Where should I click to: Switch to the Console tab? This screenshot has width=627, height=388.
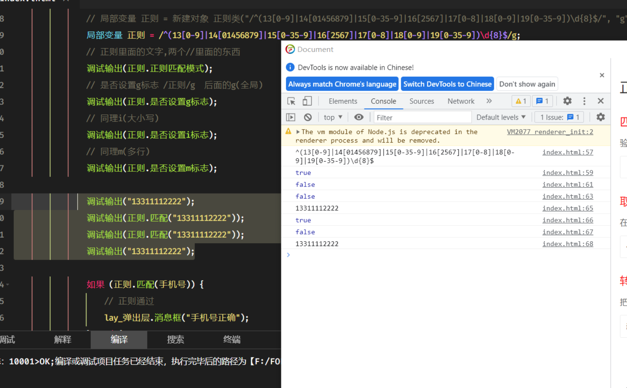tap(383, 101)
